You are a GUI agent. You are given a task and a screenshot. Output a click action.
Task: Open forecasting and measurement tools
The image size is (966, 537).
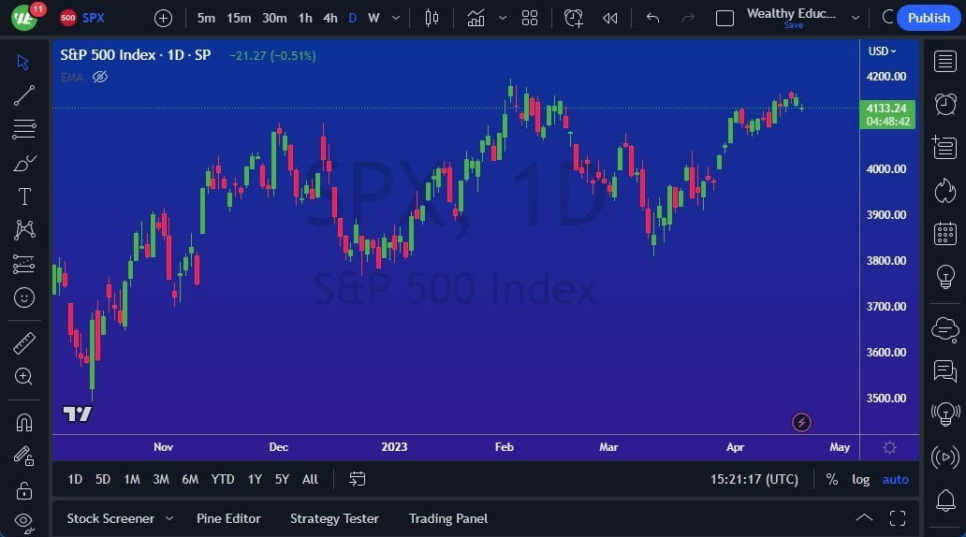[x=24, y=264]
